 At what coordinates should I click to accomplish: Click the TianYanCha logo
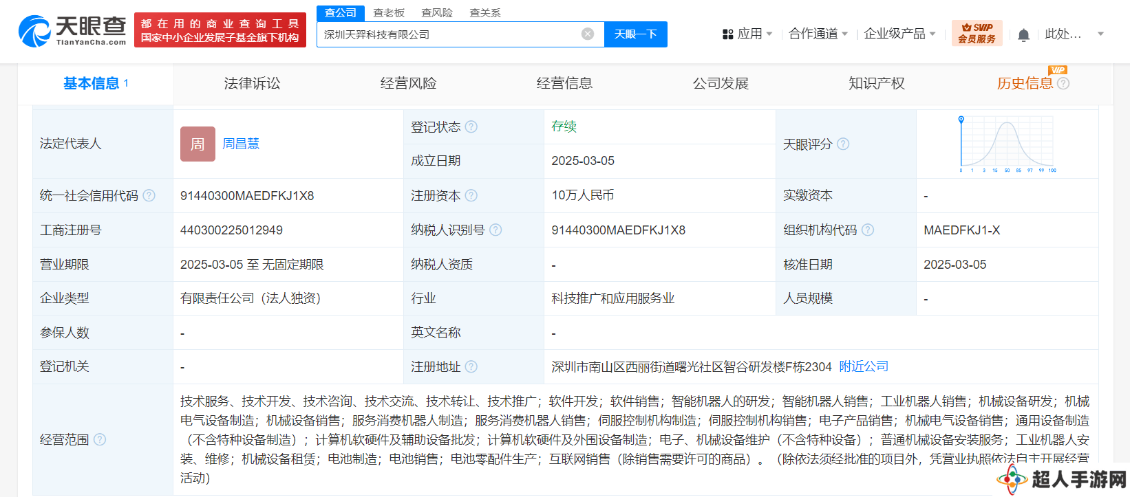tap(72, 31)
